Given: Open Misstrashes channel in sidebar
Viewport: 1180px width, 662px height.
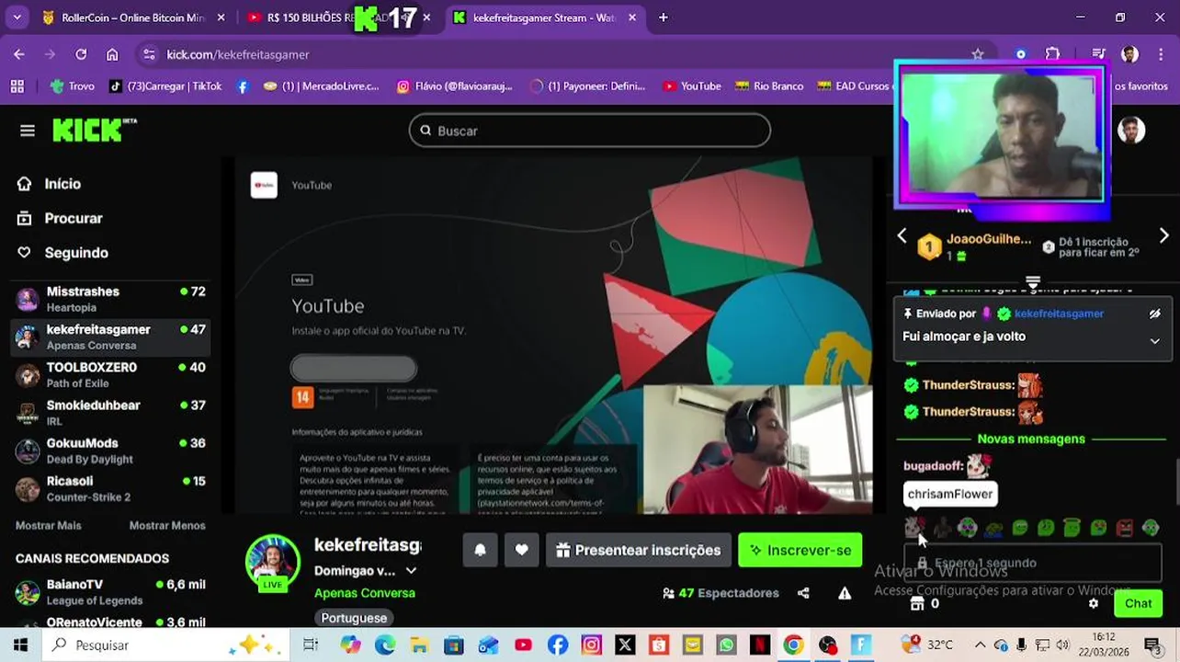Looking at the screenshot, I should [111, 299].
